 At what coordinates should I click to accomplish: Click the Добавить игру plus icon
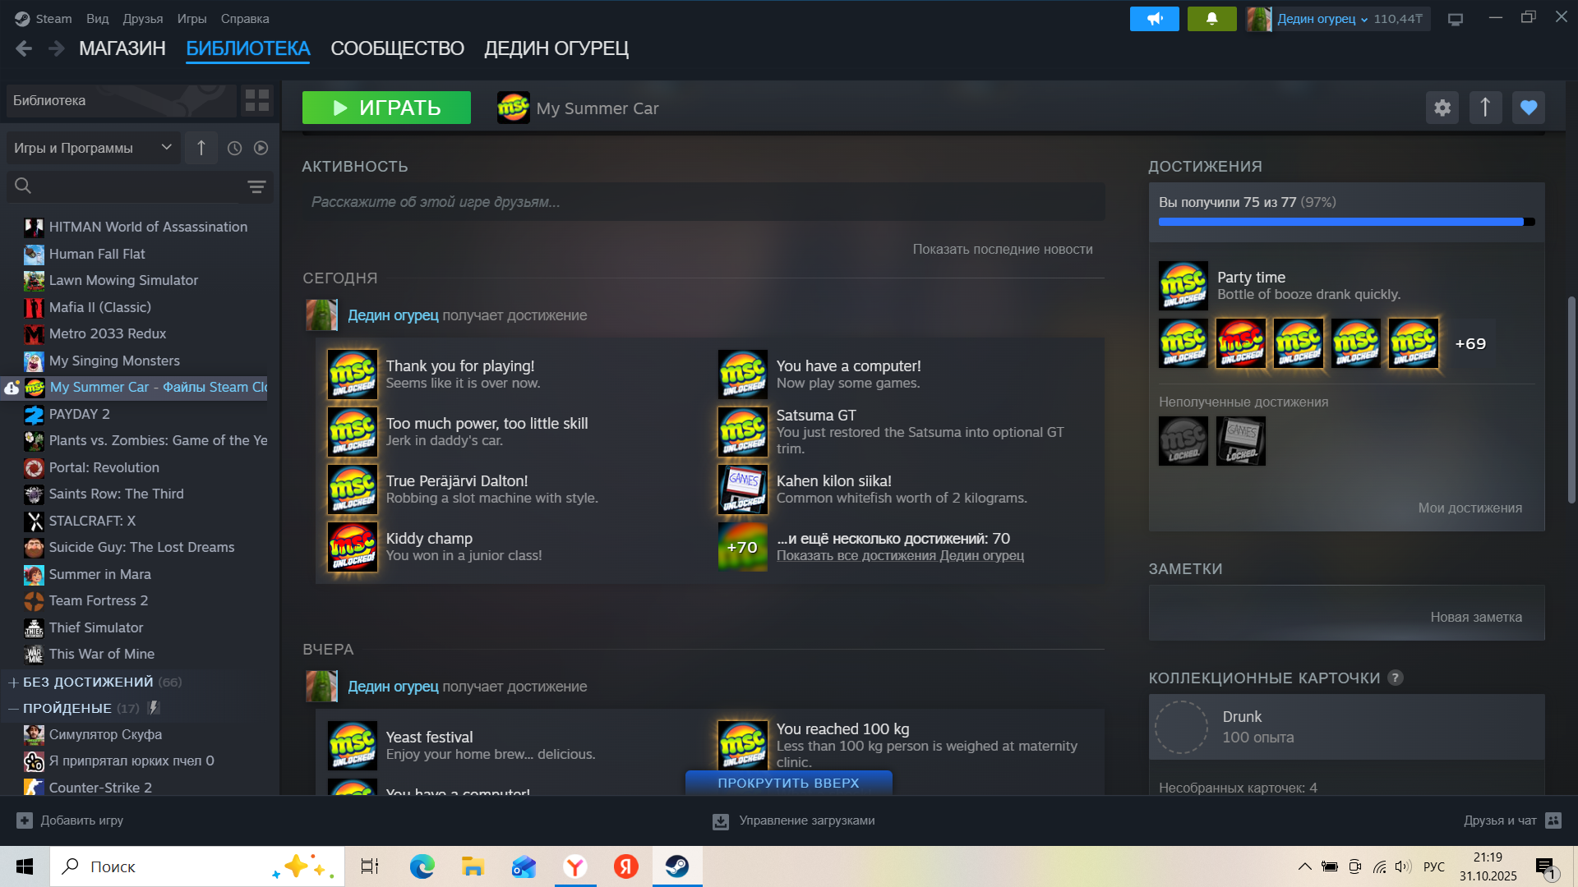25,820
